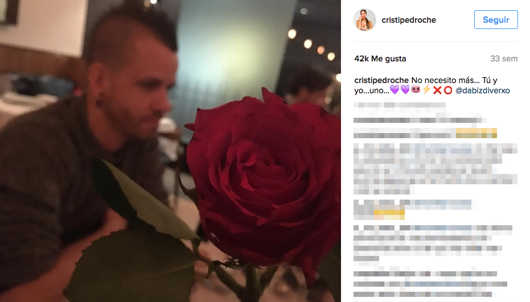The width and height of the screenshot is (530, 302).
Task: Click the lightning bolt emoji
Action: (426, 90)
